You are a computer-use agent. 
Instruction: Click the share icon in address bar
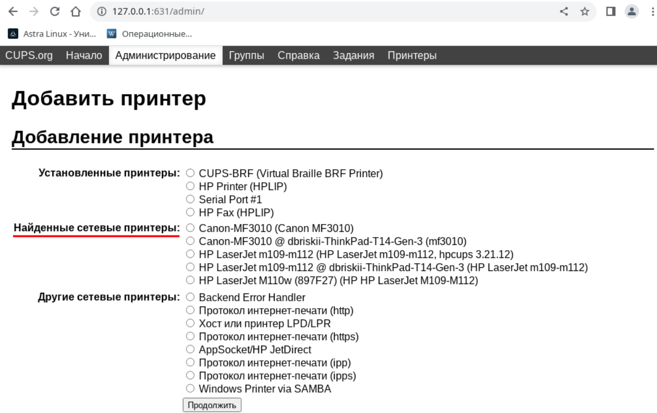pyautogui.click(x=564, y=11)
